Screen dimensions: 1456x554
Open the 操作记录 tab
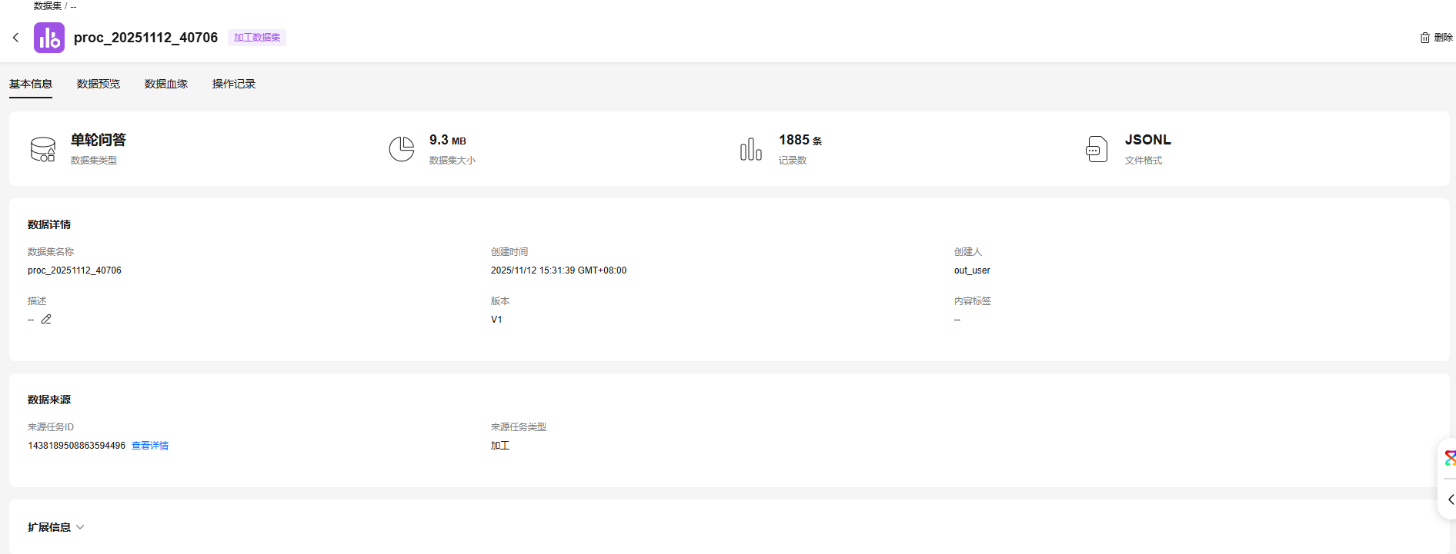pyautogui.click(x=234, y=84)
